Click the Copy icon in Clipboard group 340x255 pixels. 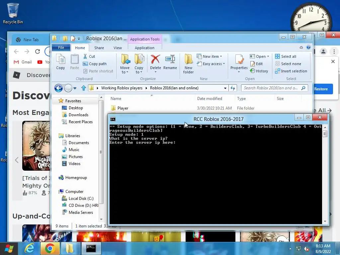[60, 61]
